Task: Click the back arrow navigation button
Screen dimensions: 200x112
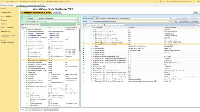Action: pyautogui.click(x=22, y=9)
